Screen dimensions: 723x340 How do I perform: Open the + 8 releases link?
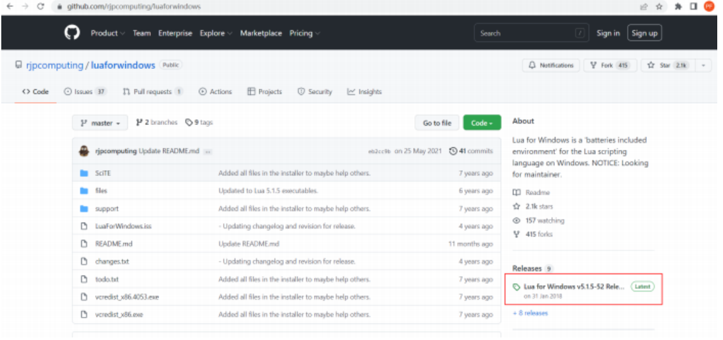point(530,313)
